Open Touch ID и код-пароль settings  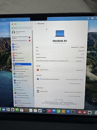[x=21, y=95]
